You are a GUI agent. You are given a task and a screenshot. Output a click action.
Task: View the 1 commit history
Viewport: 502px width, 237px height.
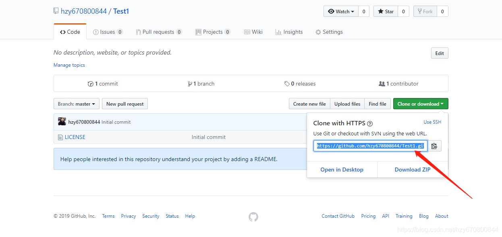point(103,84)
